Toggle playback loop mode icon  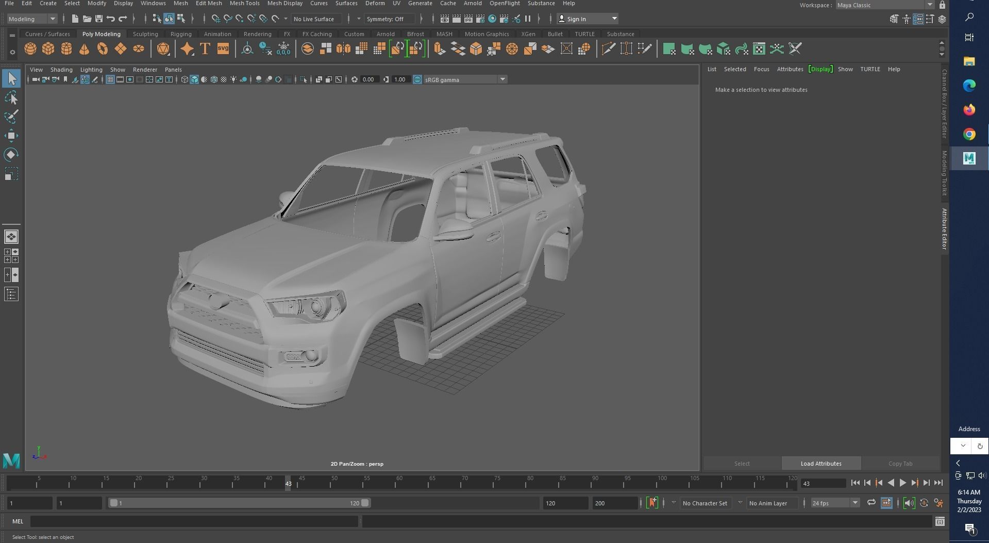[871, 503]
